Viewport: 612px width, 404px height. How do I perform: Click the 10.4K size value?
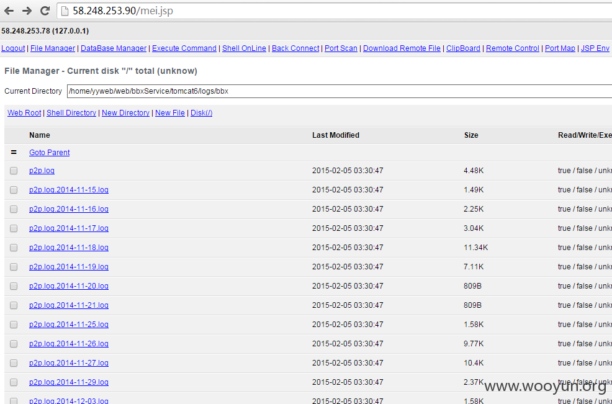coord(474,363)
